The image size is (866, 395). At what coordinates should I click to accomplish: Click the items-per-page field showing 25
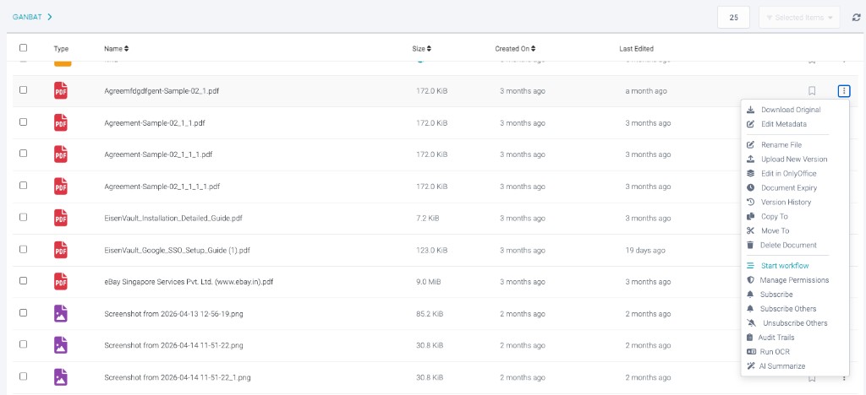733,18
